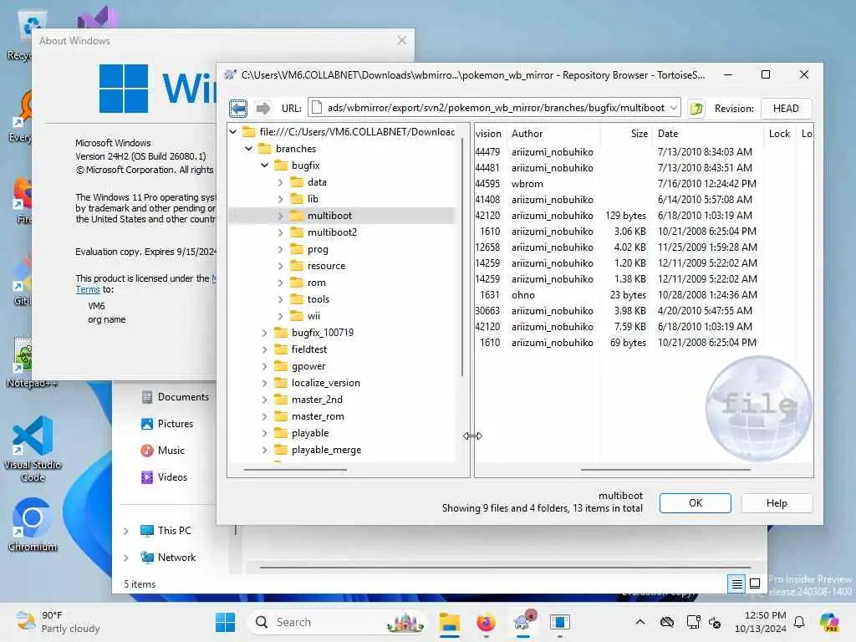Expand the wii folder node
This screenshot has height=642, width=856.
click(x=280, y=316)
